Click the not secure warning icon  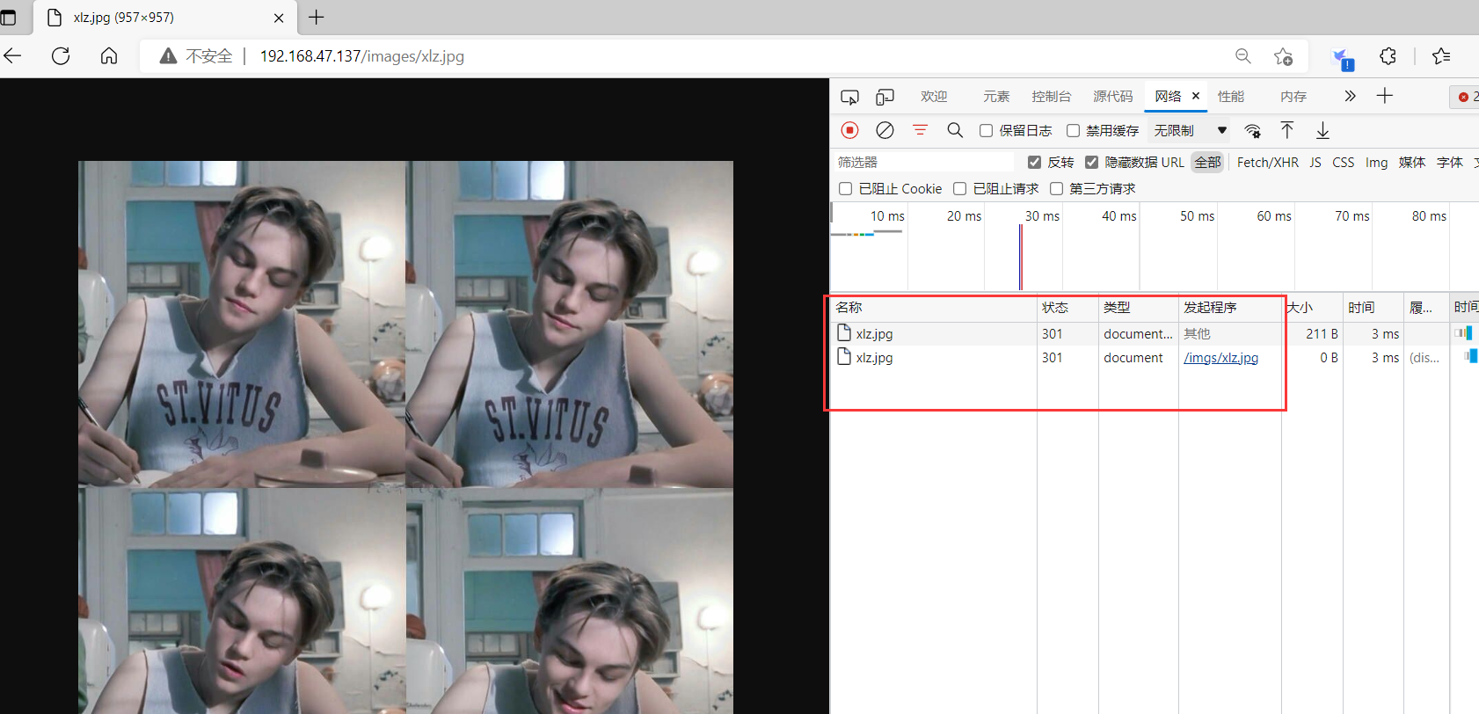coord(168,56)
